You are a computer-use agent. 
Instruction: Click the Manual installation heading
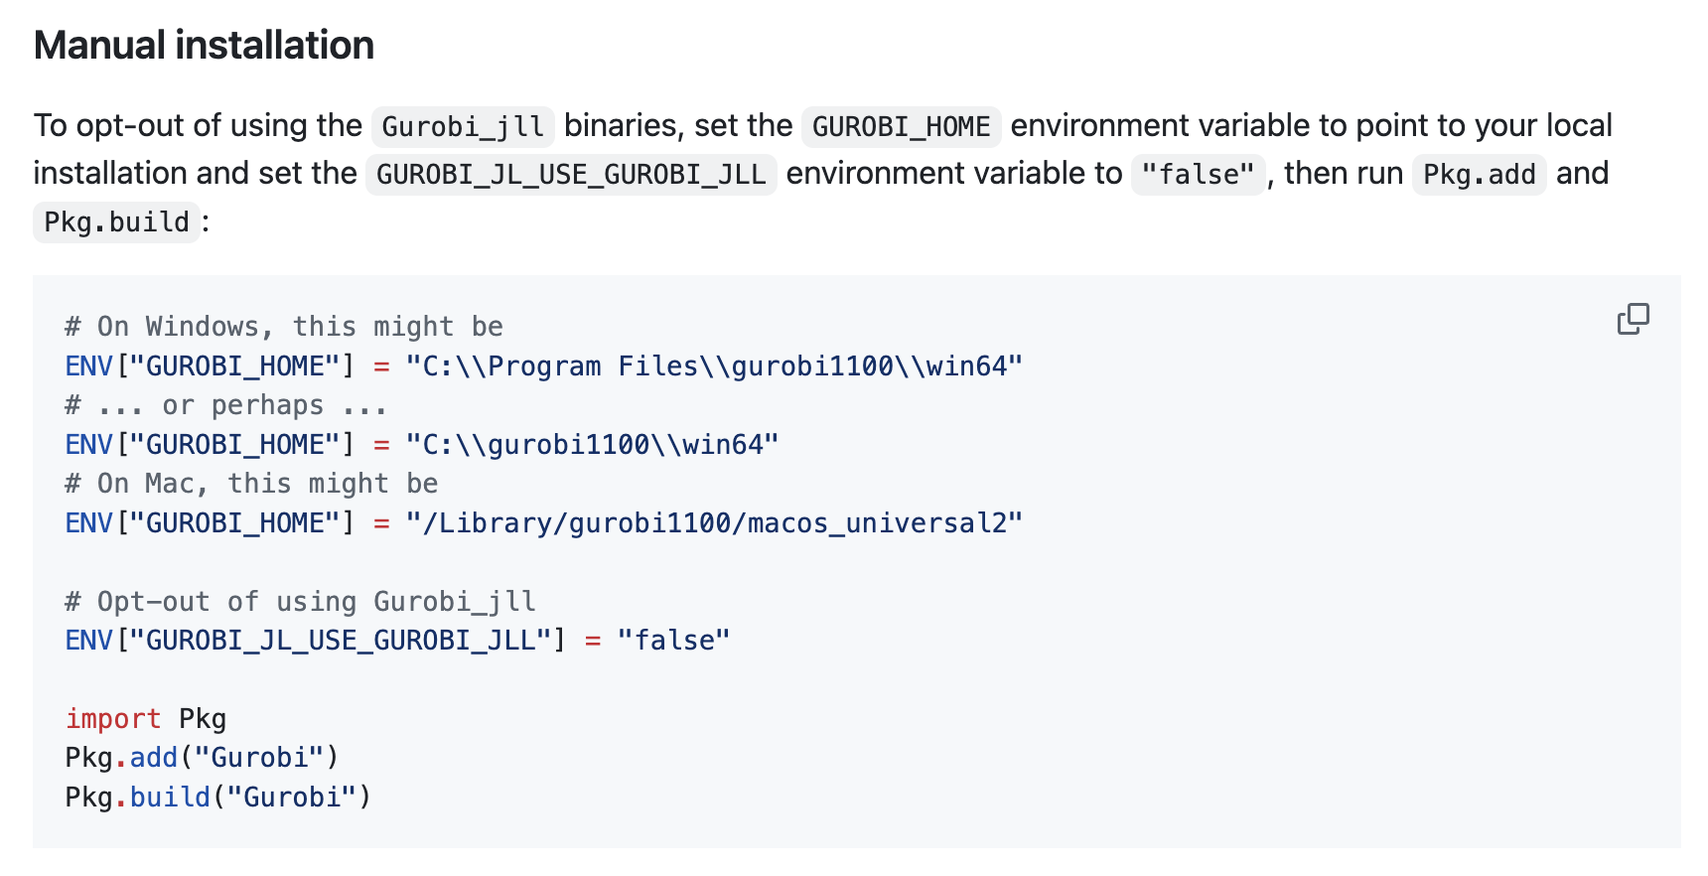pyautogui.click(x=204, y=46)
